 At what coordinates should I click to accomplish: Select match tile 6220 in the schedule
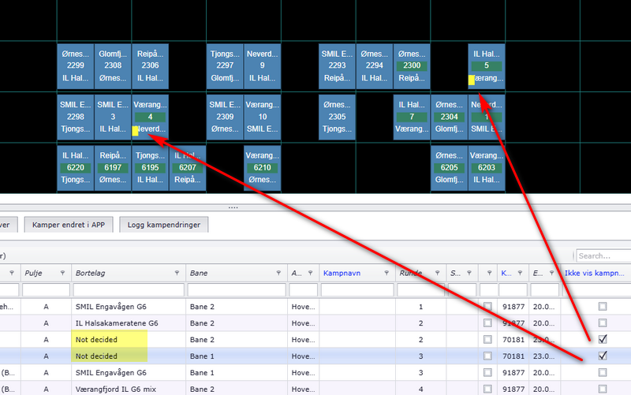pos(75,168)
